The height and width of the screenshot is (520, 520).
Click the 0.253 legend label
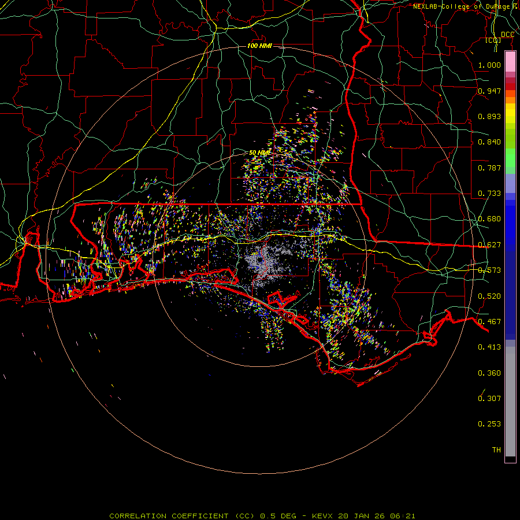point(489,424)
